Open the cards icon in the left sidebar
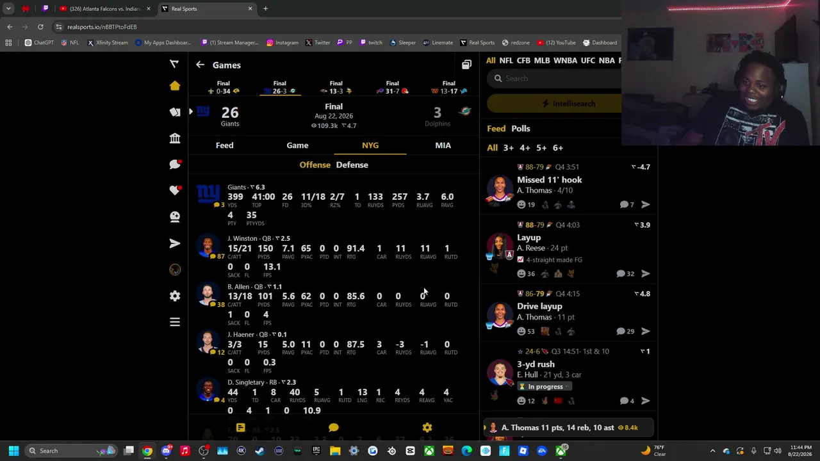 click(175, 112)
